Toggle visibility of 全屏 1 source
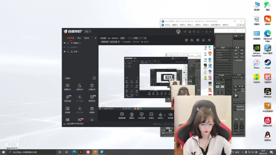 (x=65, y=51)
